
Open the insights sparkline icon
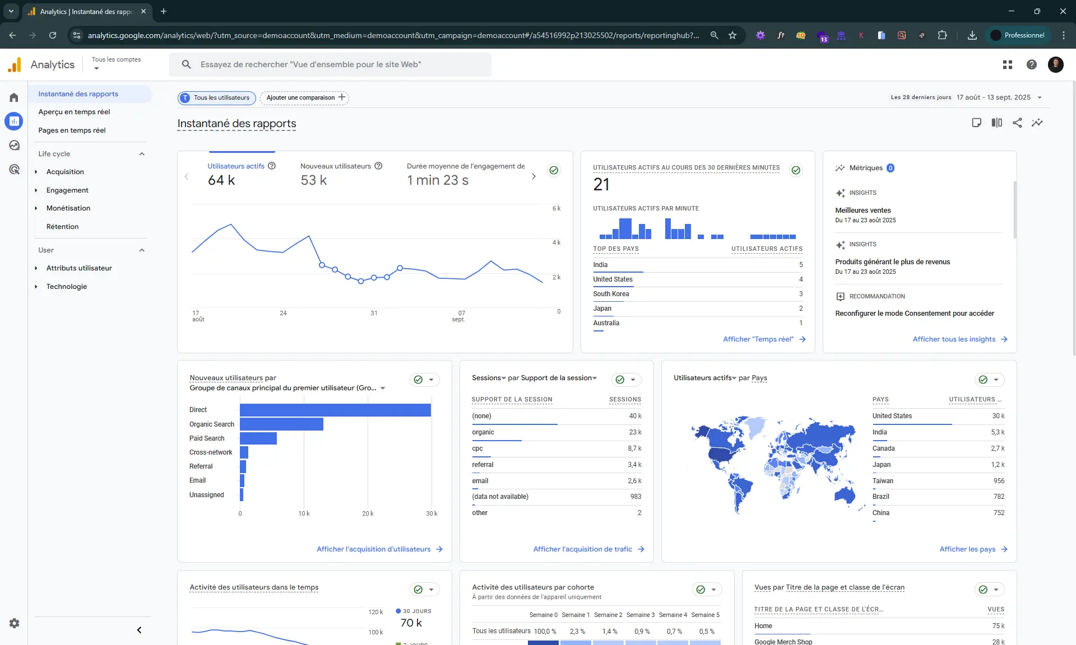(1037, 123)
